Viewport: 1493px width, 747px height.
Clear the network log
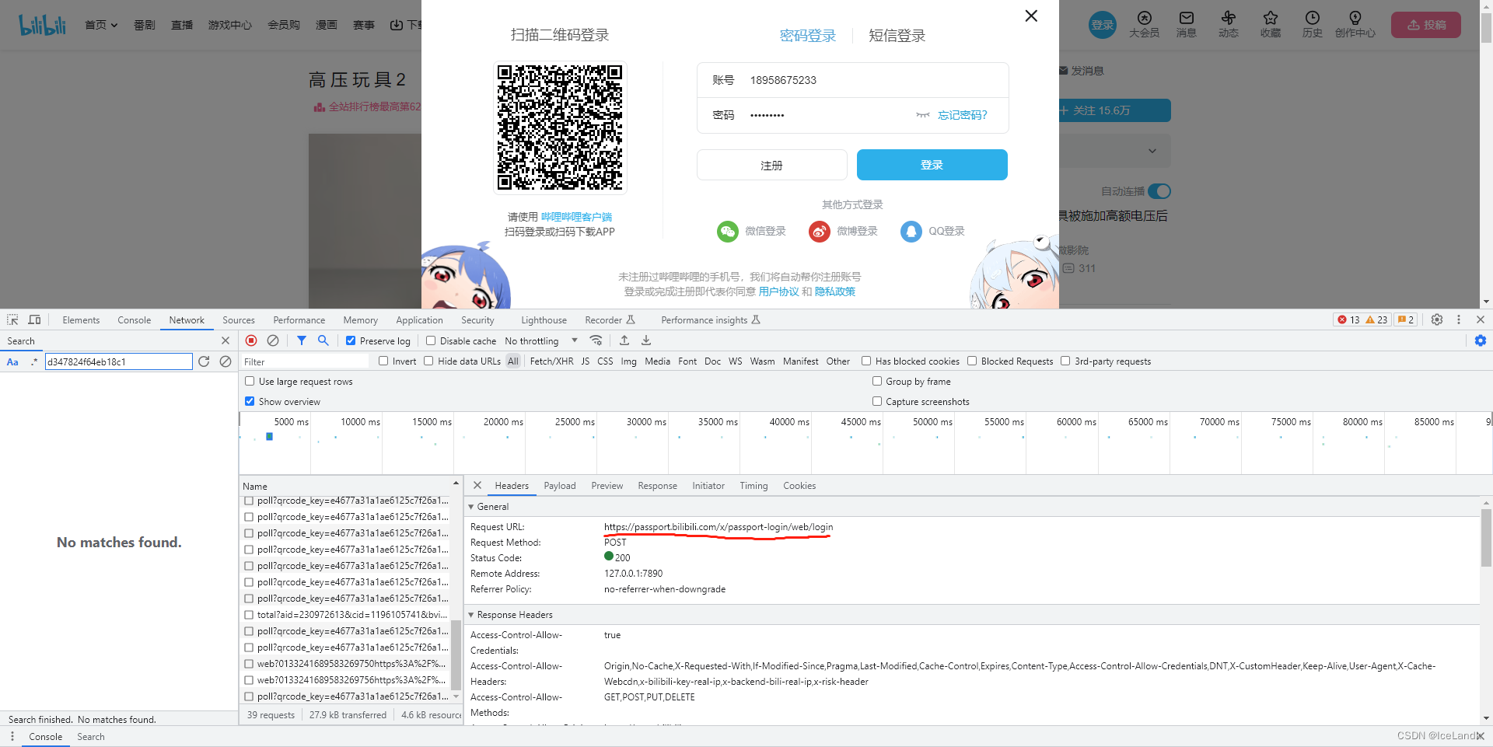click(273, 340)
